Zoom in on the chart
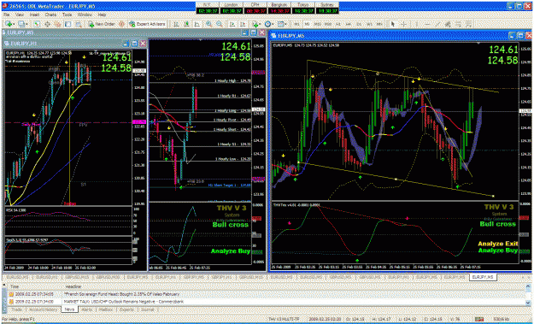Screen dimensions: 534x324 (x=208, y=24)
